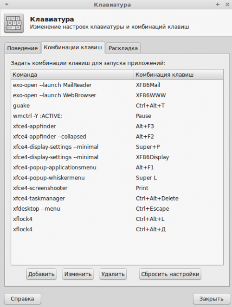
Task: Open the Раскладка tab
Action: pos(123,48)
